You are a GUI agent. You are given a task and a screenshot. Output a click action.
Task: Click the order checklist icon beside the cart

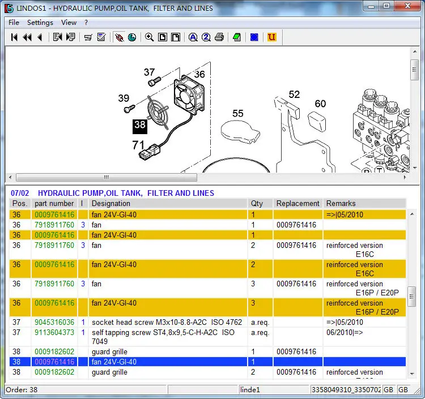click(101, 37)
